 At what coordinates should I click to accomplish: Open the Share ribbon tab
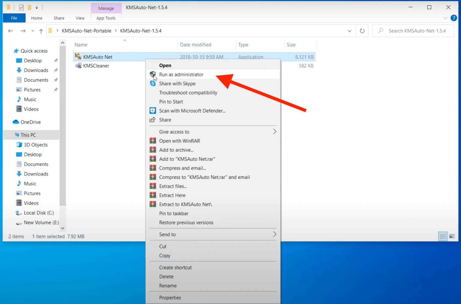coord(59,18)
